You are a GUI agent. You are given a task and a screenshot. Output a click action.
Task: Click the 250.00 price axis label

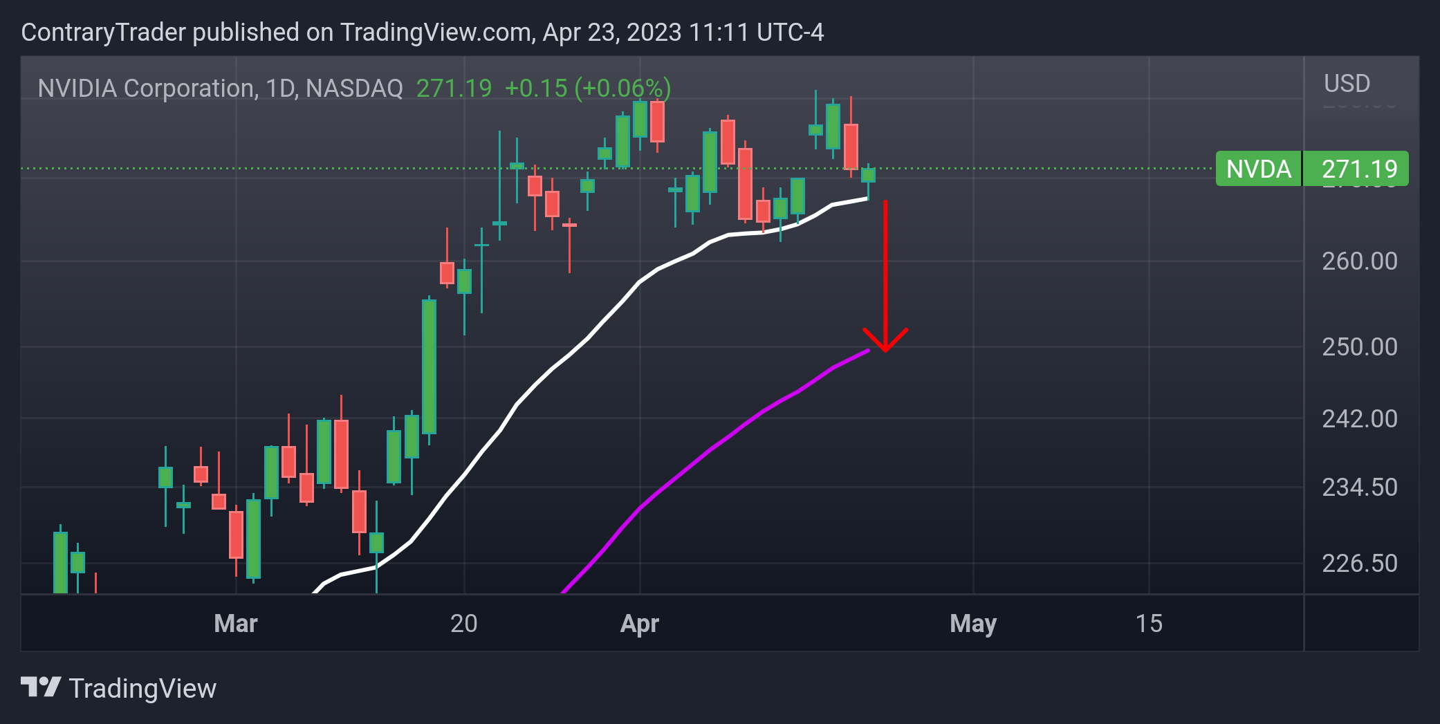tap(1360, 347)
